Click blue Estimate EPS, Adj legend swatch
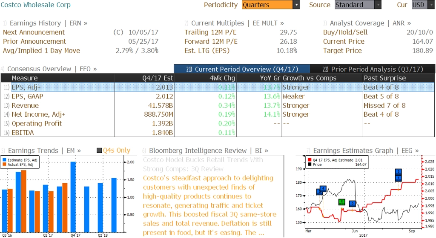 point(4,160)
